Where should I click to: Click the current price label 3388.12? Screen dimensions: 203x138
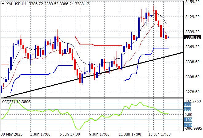coord(193,37)
